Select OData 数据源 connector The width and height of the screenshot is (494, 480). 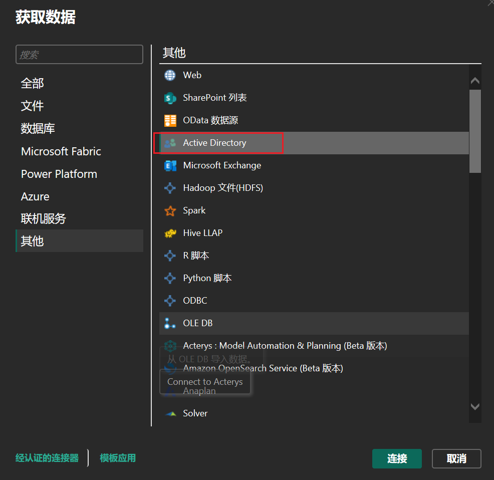[314, 120]
